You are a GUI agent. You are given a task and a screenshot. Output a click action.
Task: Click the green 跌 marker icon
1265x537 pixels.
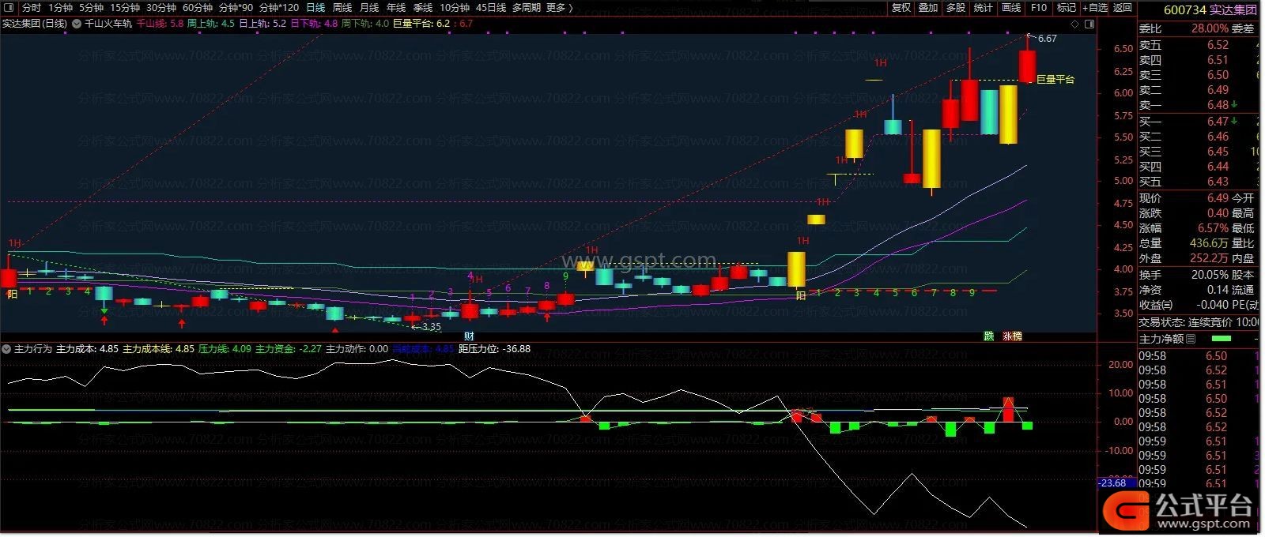(x=988, y=336)
